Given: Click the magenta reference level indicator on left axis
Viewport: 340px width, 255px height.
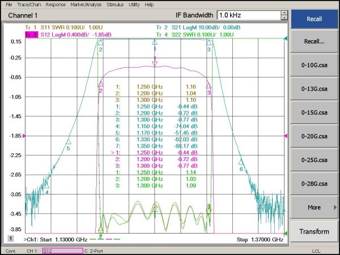Looking at the screenshot, I should [x=24, y=136].
